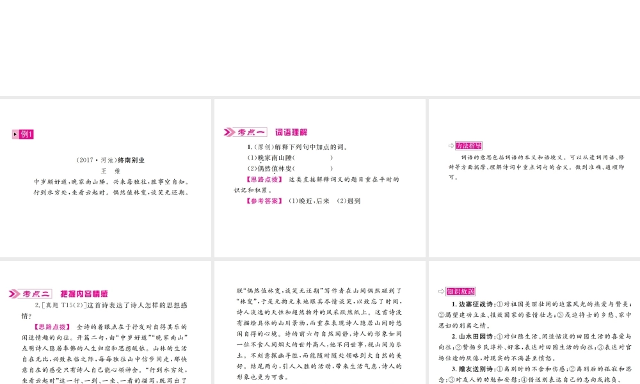Click the question line 1.(原创)解释下列句中加点的词

pyautogui.click(x=298, y=147)
